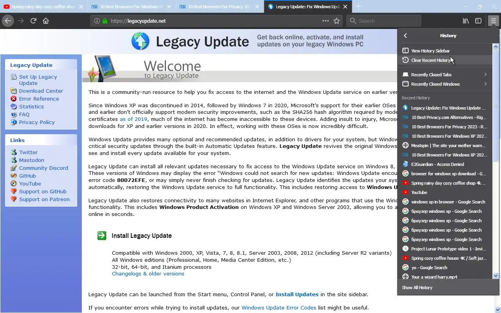Click the Error Reference red icon
This screenshot has height=313, width=501.
[14, 99]
